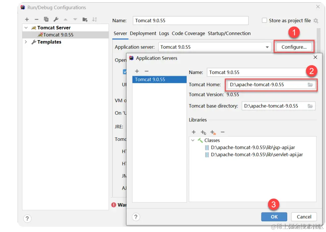Browse Tomcat base directory folder icon
This screenshot has width=326, height=232.
click(310, 106)
